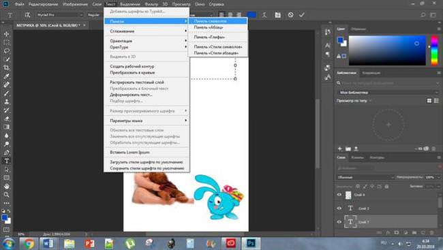
Task: Expand the Просмотр по типу dropdown
Action: pyautogui.click(x=354, y=101)
